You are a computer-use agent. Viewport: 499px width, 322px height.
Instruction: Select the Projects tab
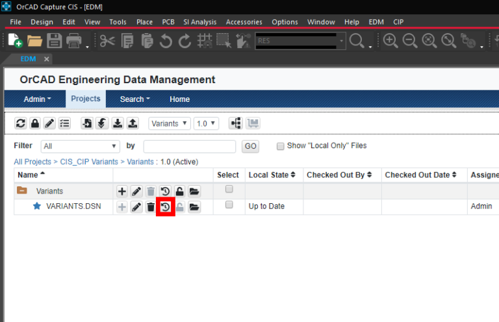(x=86, y=99)
